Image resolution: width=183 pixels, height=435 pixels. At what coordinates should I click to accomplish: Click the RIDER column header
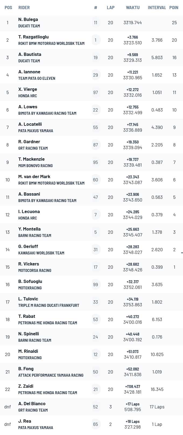(x=24, y=8)
